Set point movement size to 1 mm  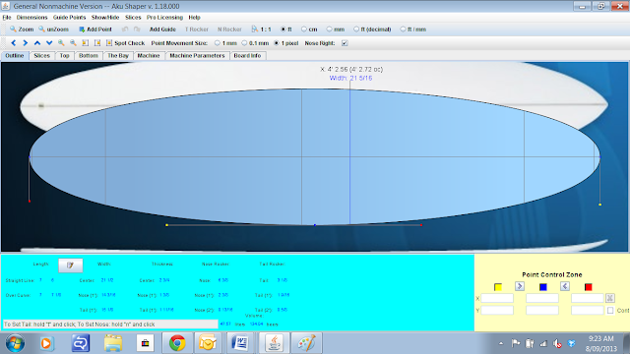[x=218, y=43]
